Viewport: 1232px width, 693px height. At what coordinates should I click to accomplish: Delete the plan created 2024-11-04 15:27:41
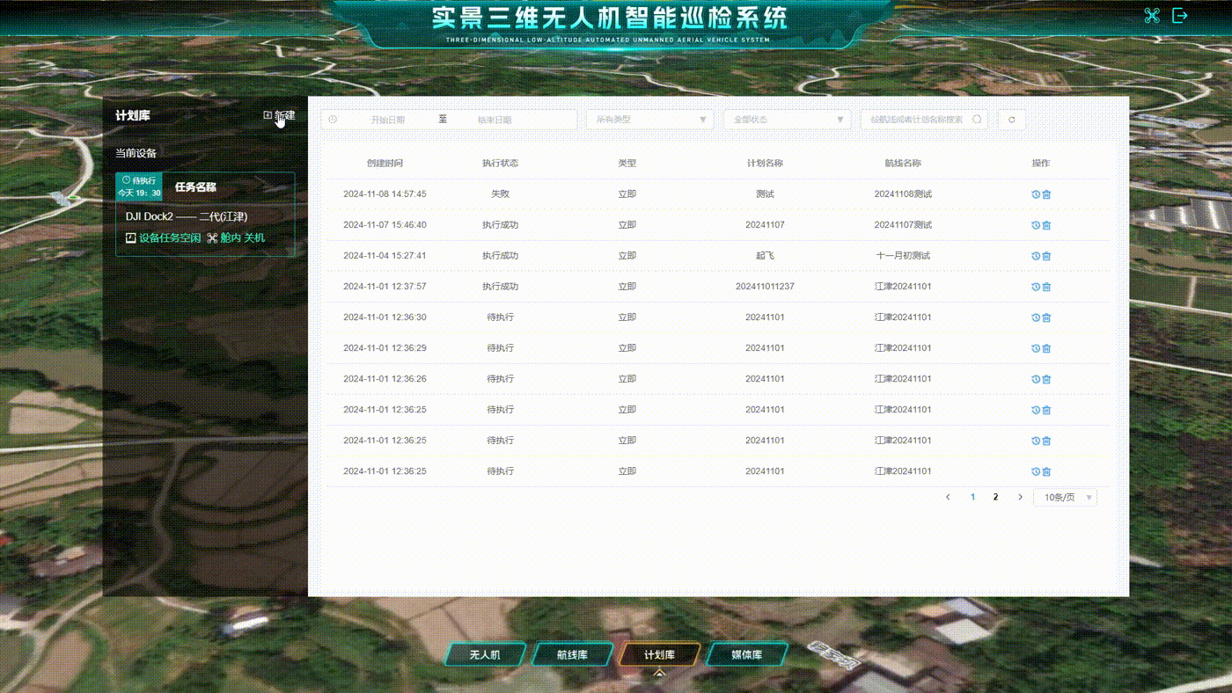point(1046,256)
